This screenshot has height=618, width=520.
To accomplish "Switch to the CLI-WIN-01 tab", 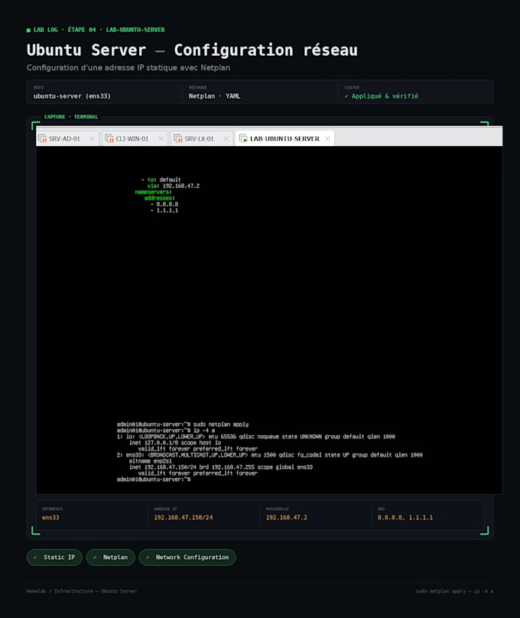I will pyautogui.click(x=135, y=138).
